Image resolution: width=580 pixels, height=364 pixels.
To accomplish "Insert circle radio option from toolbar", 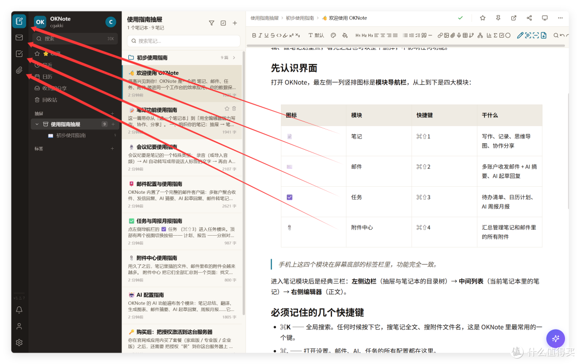I will [x=508, y=35].
